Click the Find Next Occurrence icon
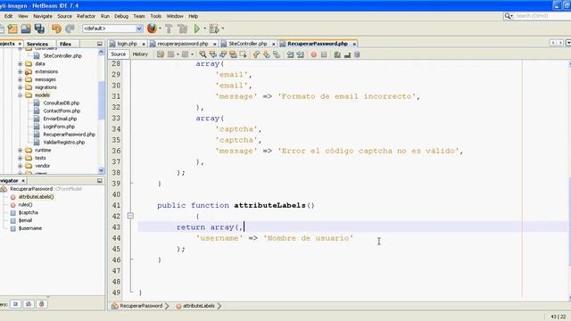Viewport: 571px width, 321px height. point(223,54)
